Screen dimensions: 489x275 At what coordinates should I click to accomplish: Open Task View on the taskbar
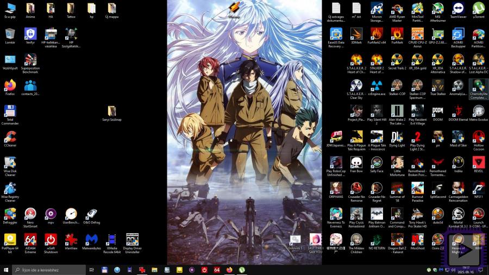pyautogui.click(x=92, y=270)
